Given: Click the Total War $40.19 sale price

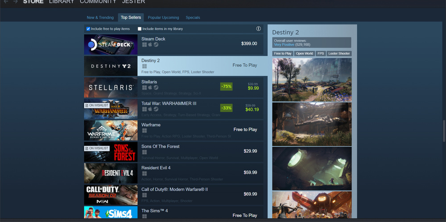Looking at the screenshot, I should 252,109.
